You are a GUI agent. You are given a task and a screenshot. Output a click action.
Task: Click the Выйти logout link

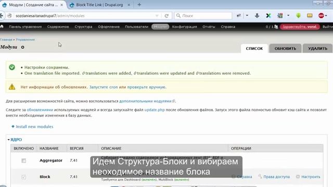tap(328, 26)
